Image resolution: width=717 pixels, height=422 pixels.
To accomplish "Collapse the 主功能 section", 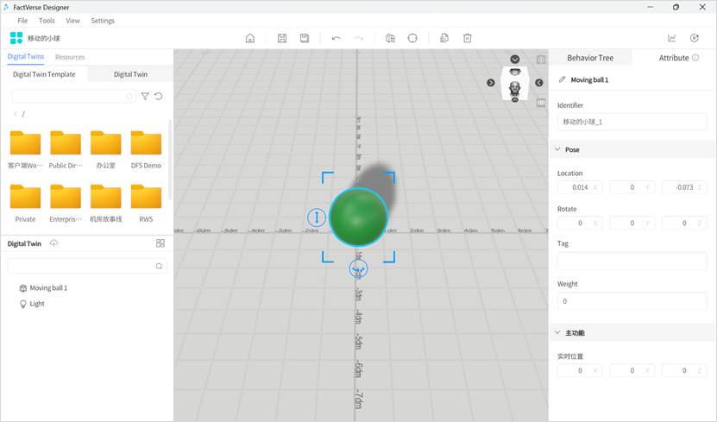I will click(x=557, y=333).
